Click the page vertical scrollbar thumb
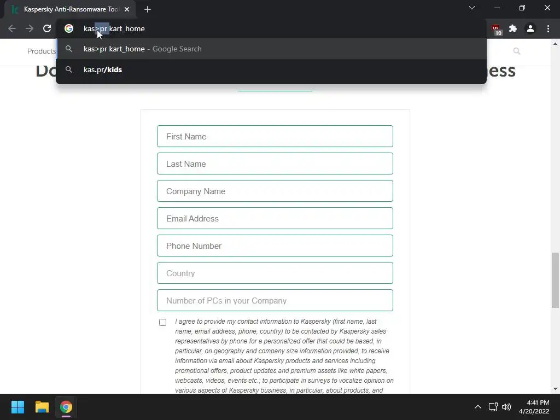This screenshot has height=420, width=560. coord(555,280)
